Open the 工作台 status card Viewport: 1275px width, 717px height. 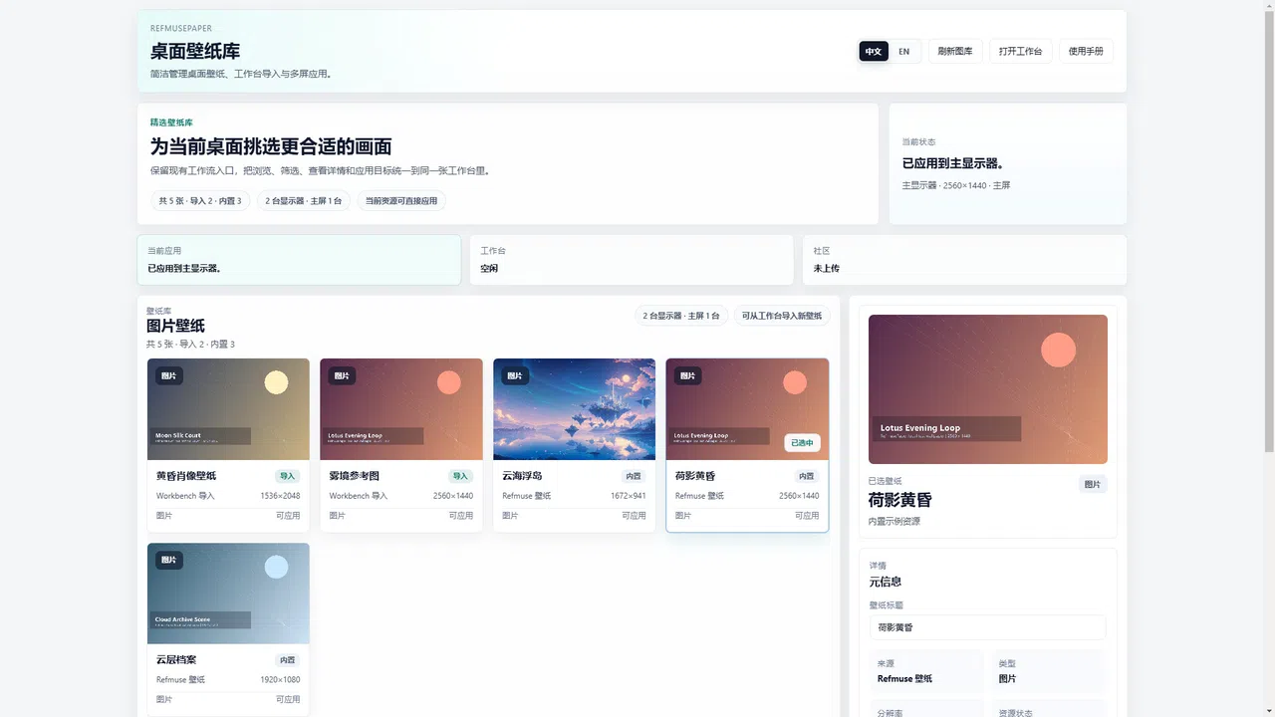(632, 260)
